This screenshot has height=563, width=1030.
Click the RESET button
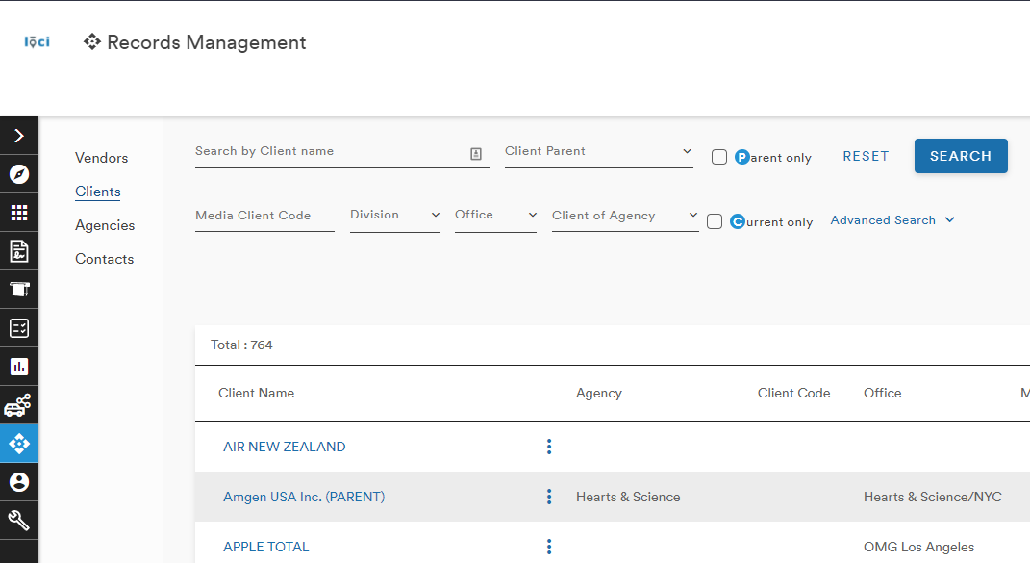click(866, 157)
